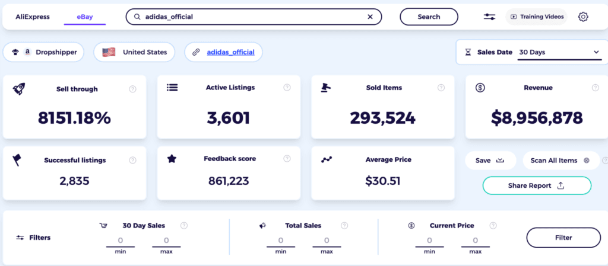Screen dimensions: 608x266
Task: Click the 2,835 successful listings value
Action: 74,181
